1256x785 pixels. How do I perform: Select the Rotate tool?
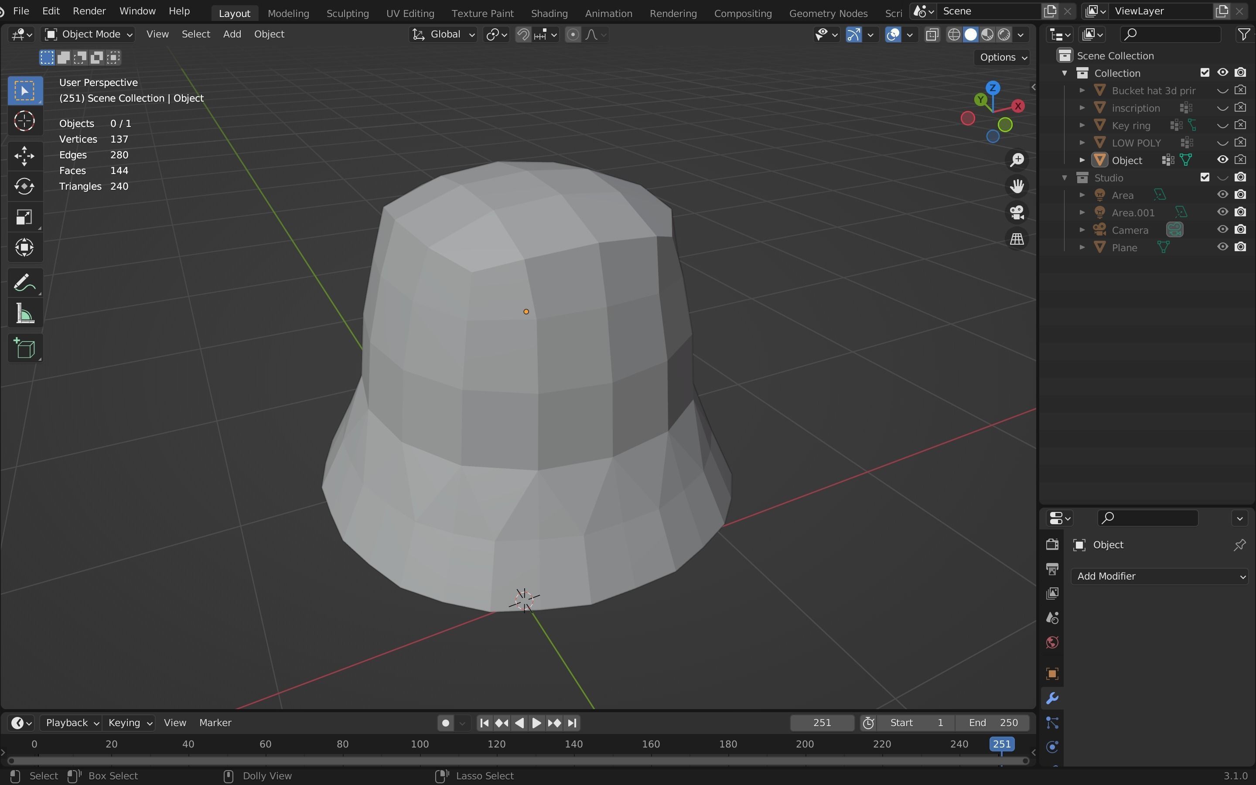click(24, 186)
